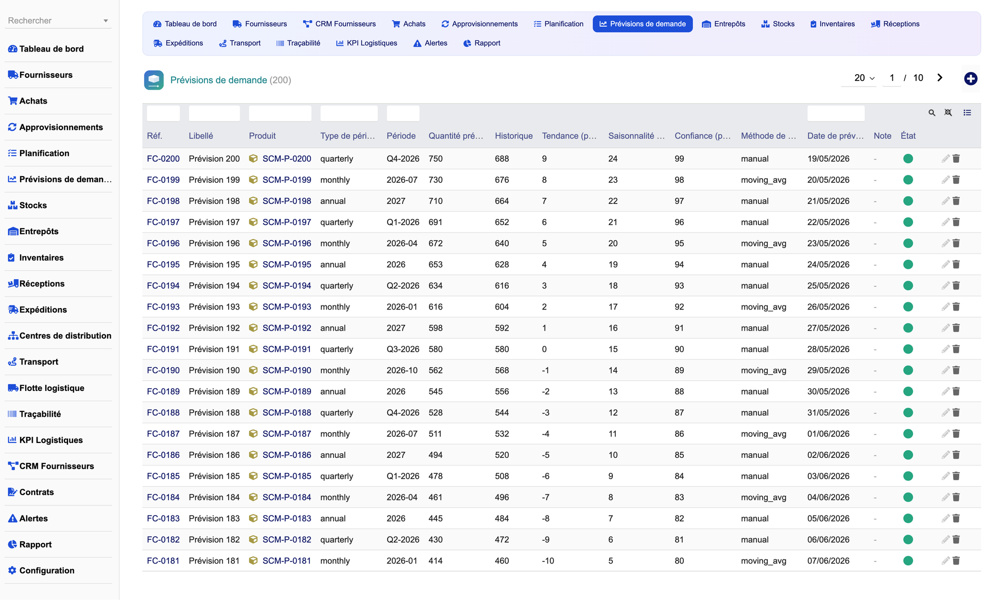Open forecast reference FC-0183 link
This screenshot has width=1002, height=600.
tap(163, 518)
